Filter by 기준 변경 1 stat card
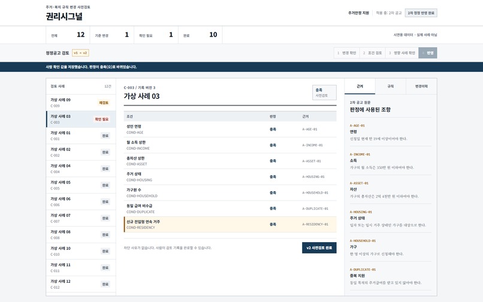This screenshot has width=483, height=302. (x=112, y=35)
